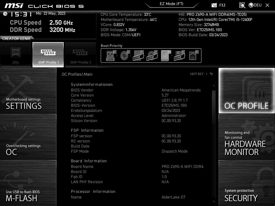Open the SECURITY system protection tile
Viewport: 275px width, 206px height.
(x=247, y=183)
